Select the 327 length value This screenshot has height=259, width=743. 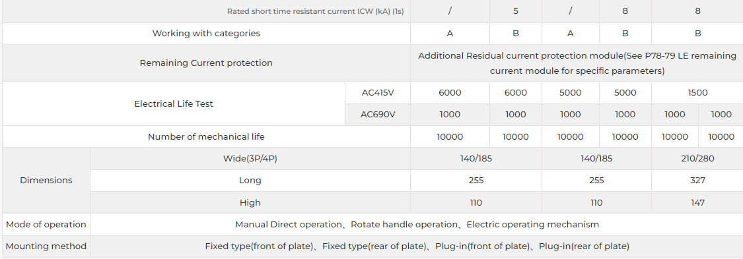coord(697,180)
